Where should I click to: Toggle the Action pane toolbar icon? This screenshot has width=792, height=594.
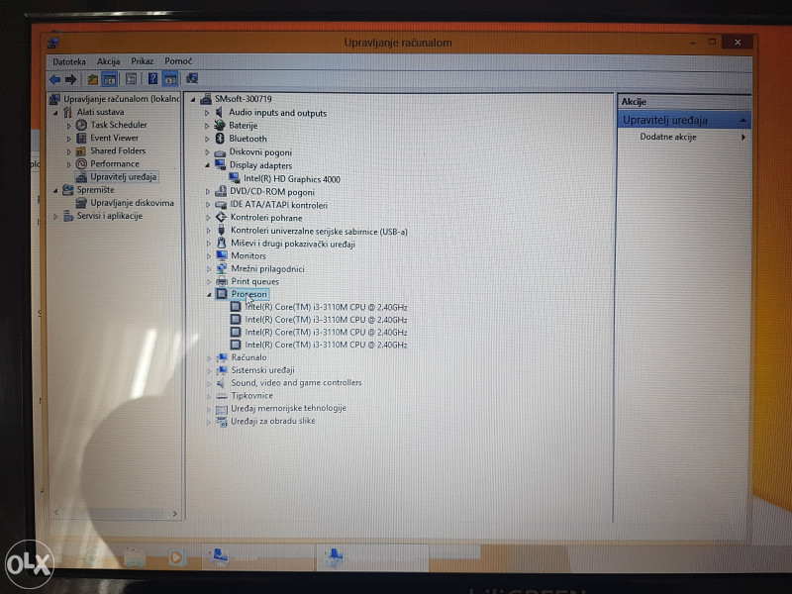[x=170, y=79]
